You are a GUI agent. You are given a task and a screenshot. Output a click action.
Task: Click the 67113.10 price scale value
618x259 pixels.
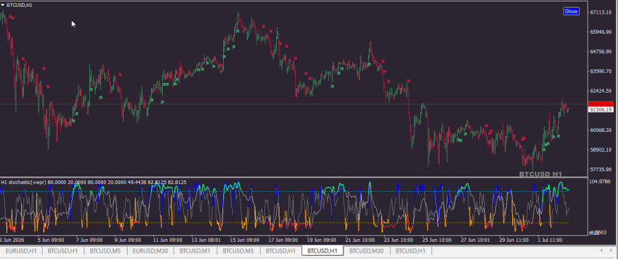point(601,12)
